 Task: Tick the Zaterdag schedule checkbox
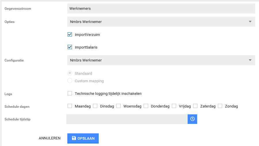(195, 106)
